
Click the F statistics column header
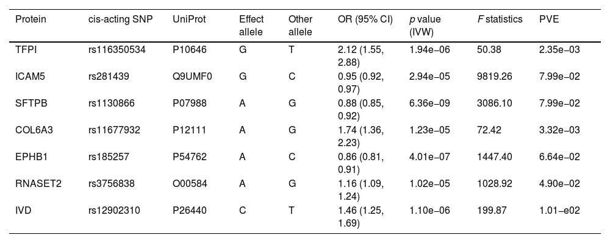(500, 19)
